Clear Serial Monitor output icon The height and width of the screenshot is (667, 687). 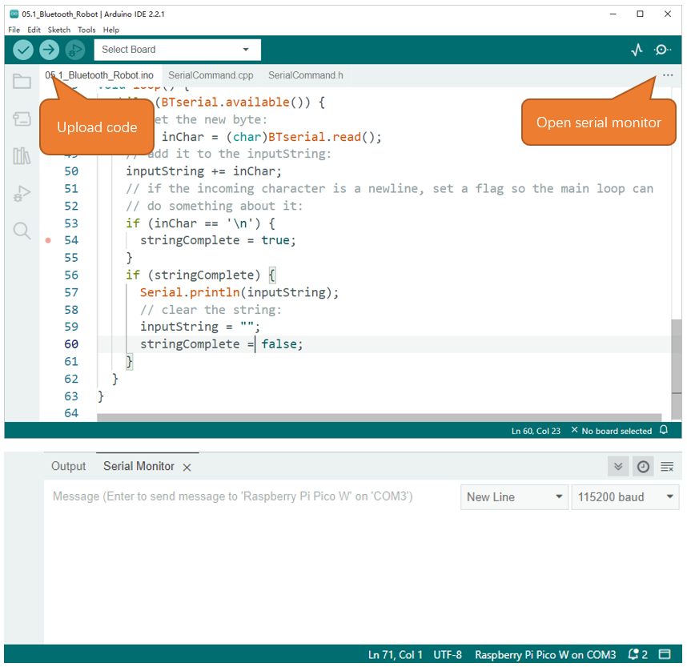tap(667, 466)
